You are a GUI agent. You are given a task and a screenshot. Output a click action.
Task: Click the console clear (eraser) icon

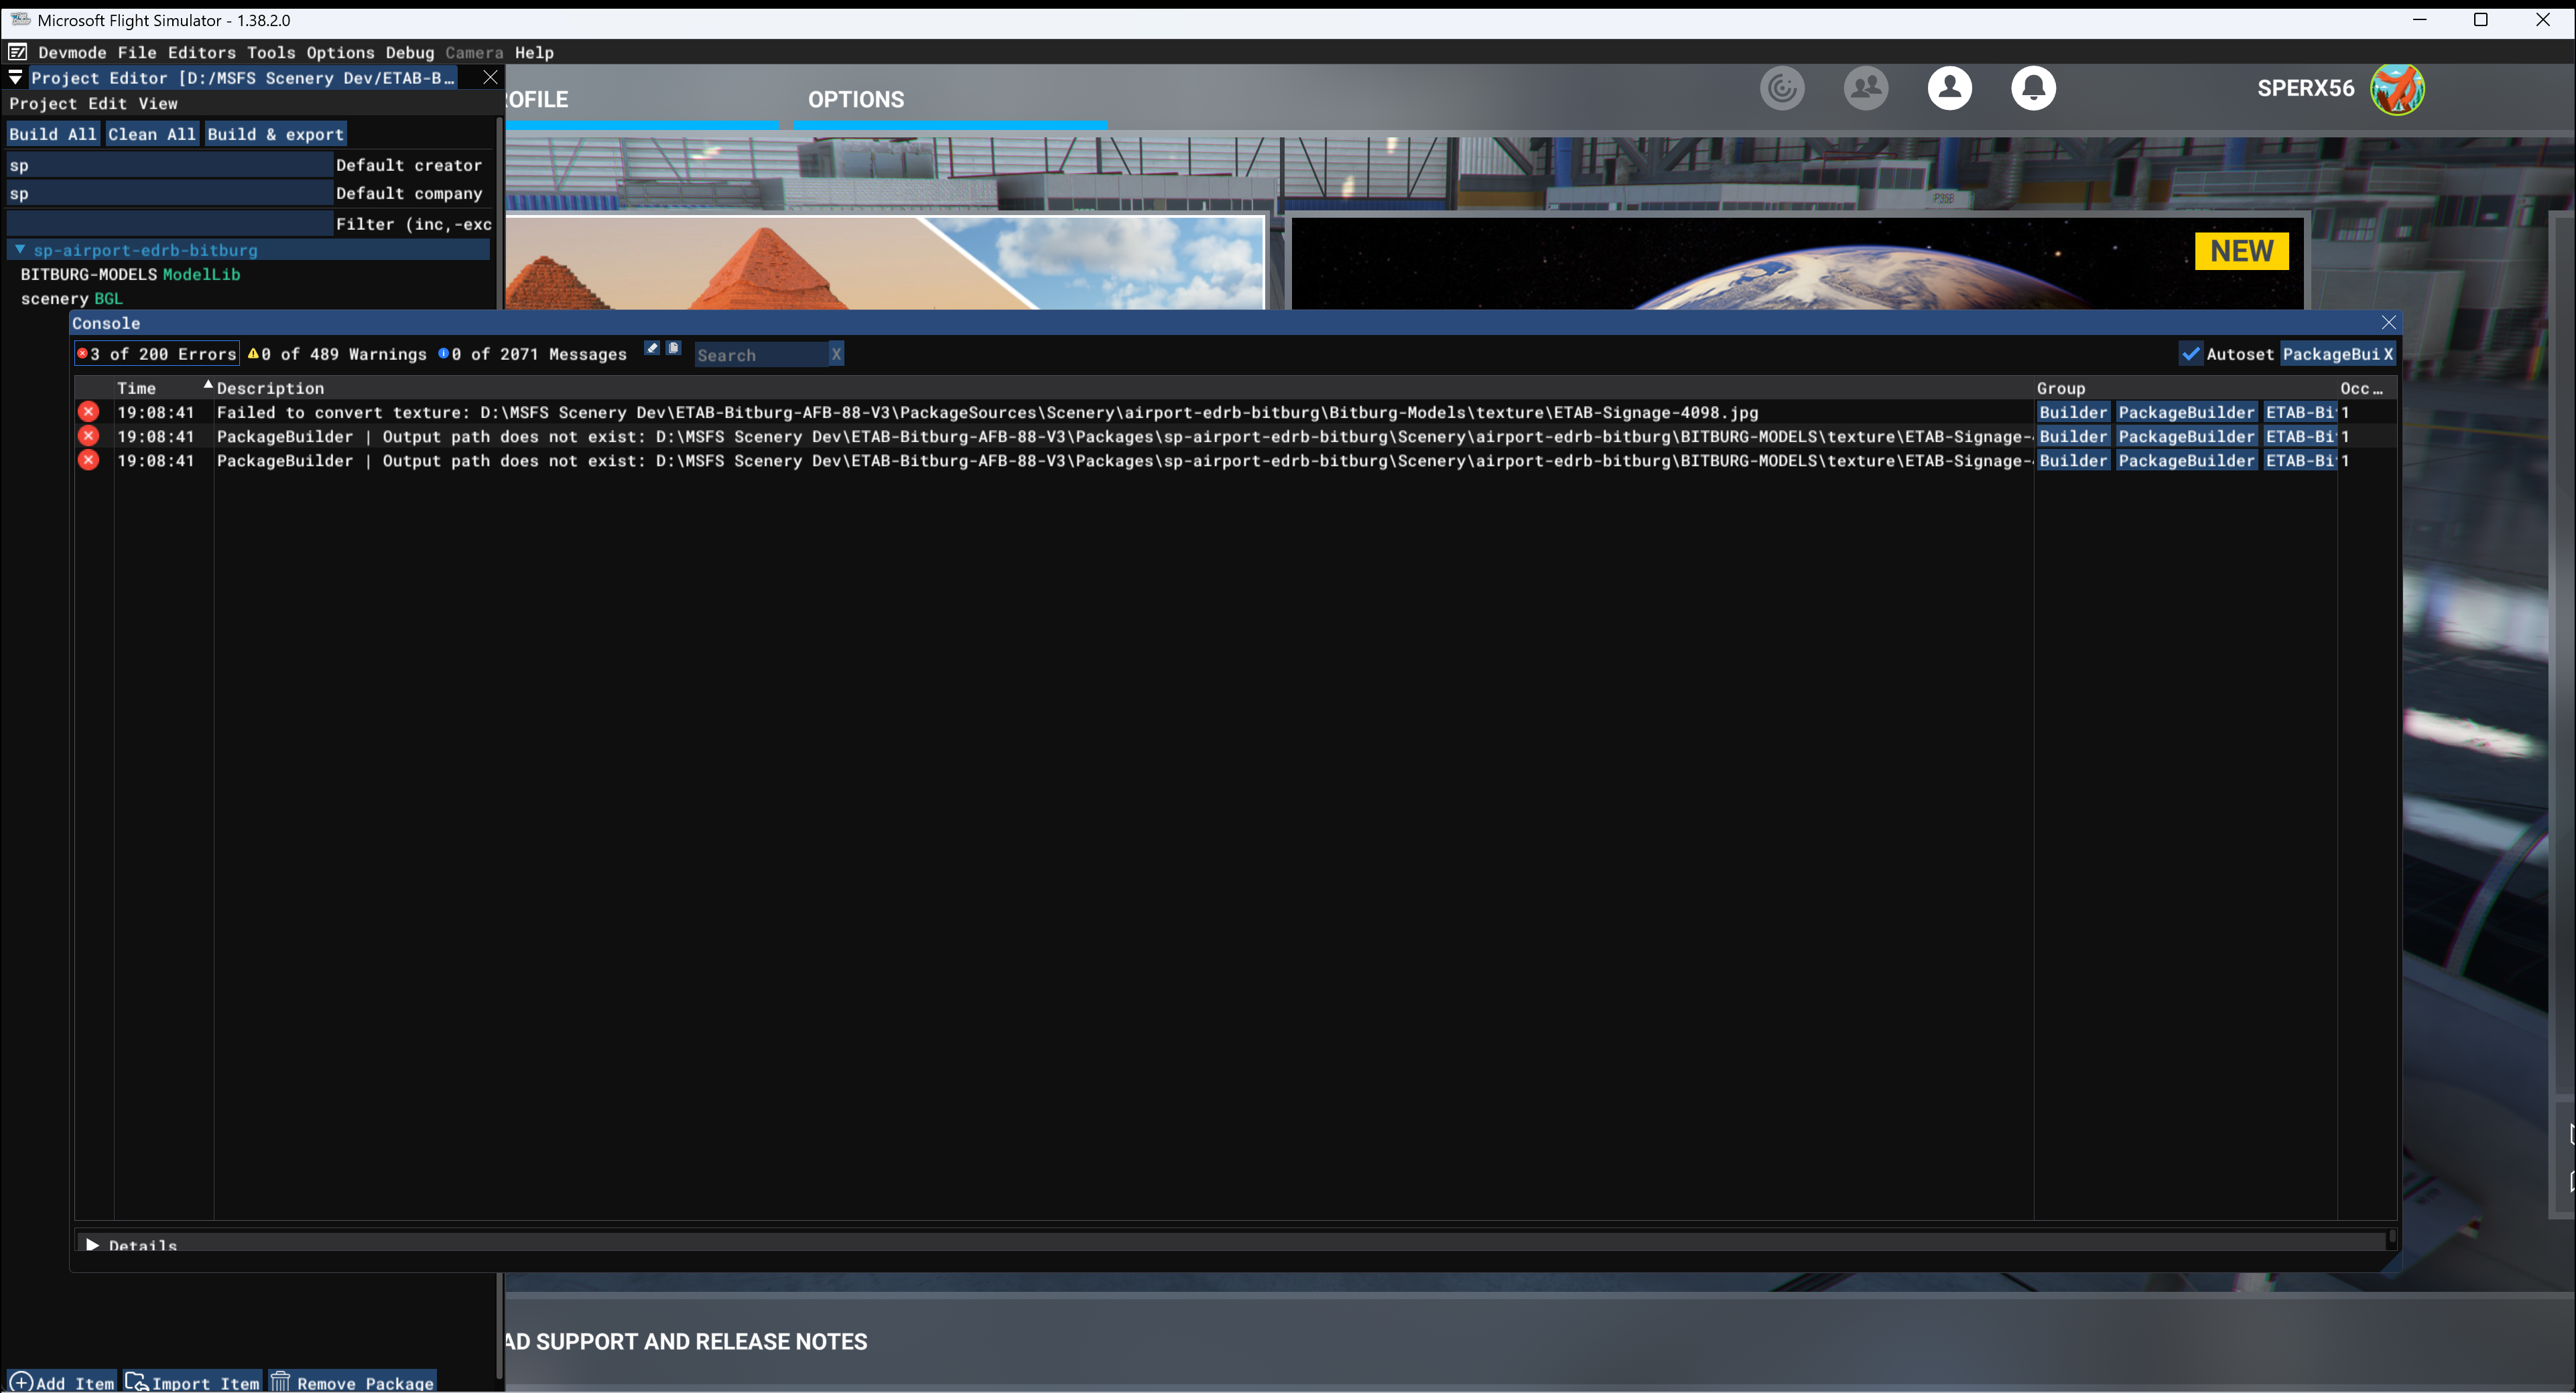(x=652, y=348)
